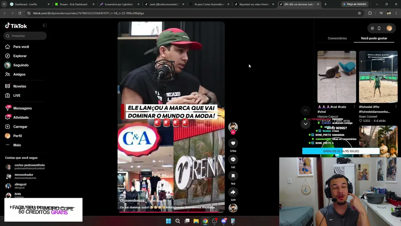
Task: Click the #noticias hashtag in caption
Action: (209, 207)
